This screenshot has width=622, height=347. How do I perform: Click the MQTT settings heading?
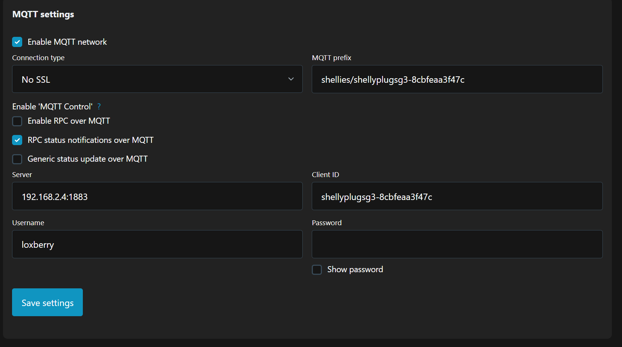pyautogui.click(x=43, y=14)
